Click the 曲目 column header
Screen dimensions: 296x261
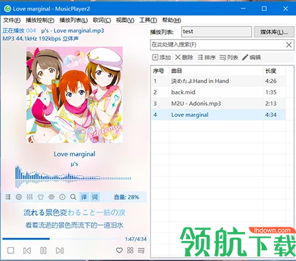click(x=216, y=71)
